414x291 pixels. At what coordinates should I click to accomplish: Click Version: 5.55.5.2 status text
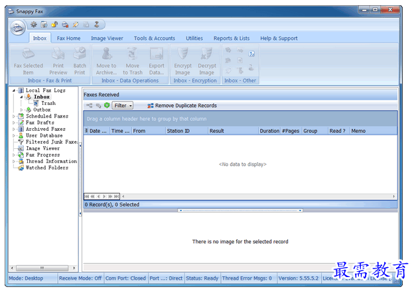299,278
